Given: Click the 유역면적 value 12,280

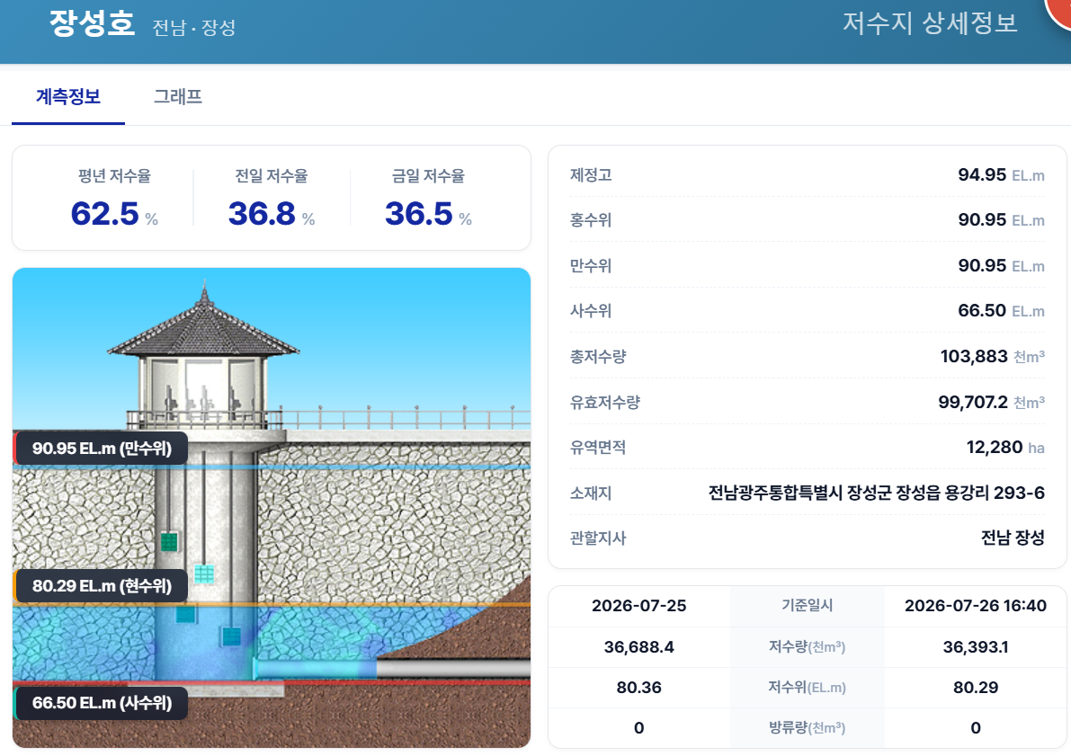Looking at the screenshot, I should [994, 448].
